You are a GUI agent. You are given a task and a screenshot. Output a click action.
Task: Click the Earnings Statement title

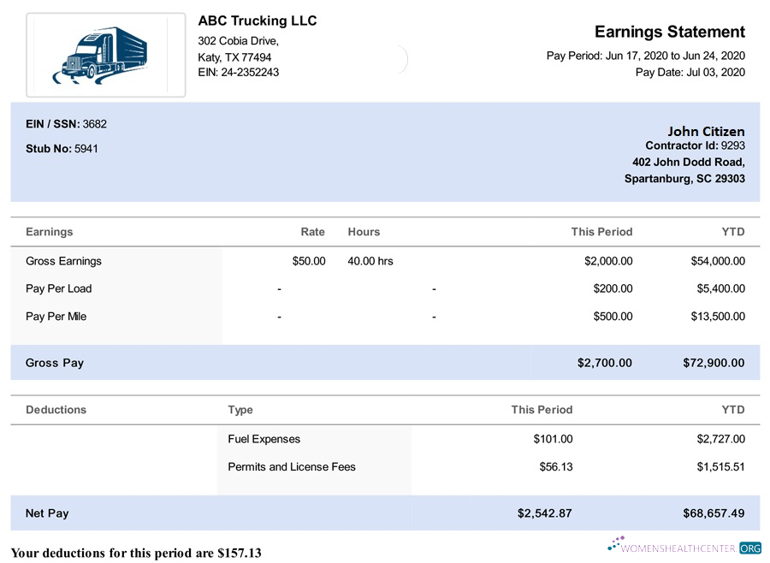[670, 32]
